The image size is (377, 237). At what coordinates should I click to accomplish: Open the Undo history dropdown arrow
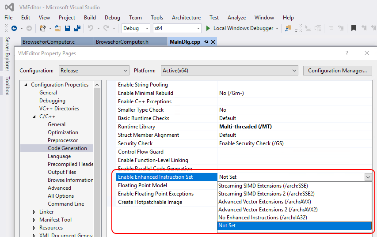click(98, 29)
